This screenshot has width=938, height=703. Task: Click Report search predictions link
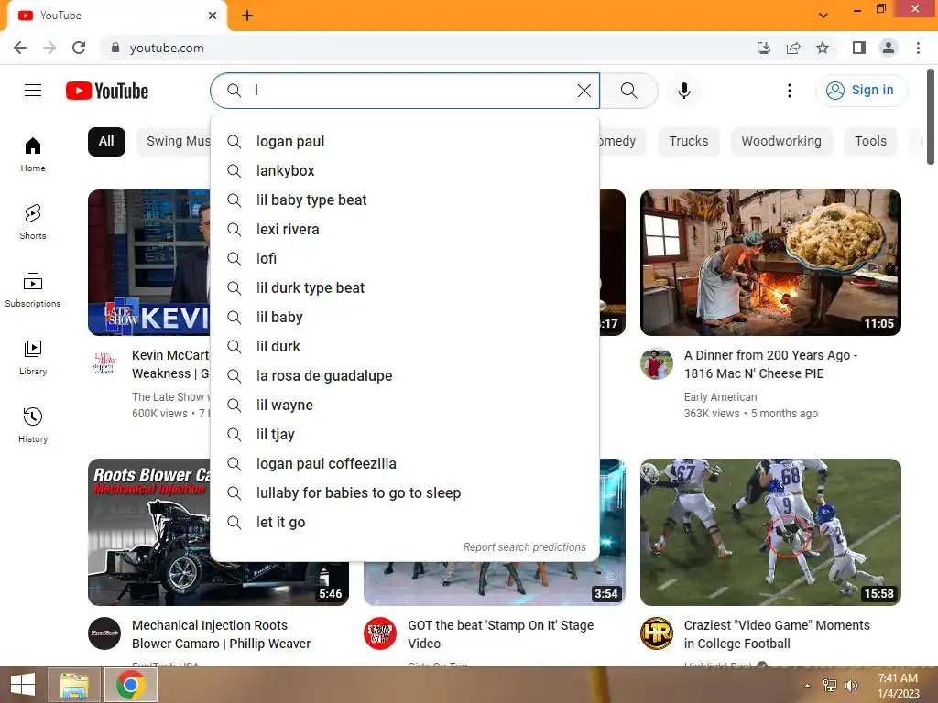[525, 547]
